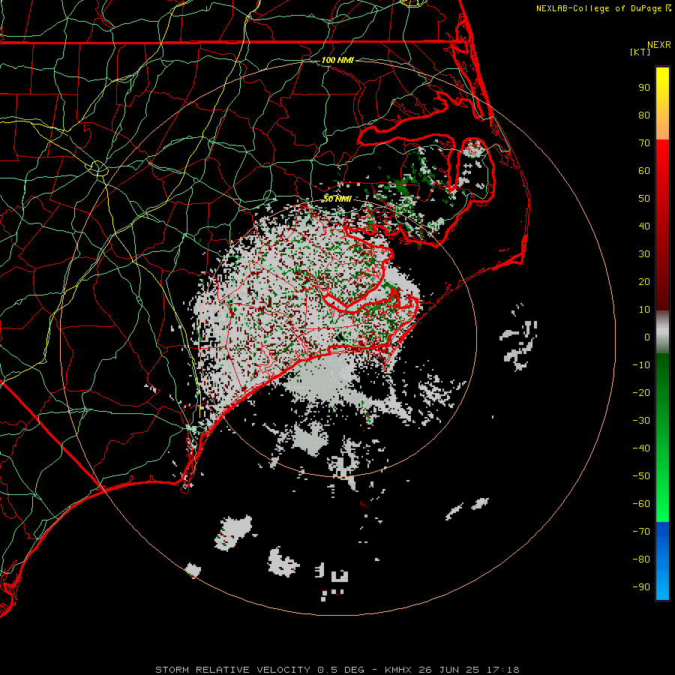Click the positive 20 knot scale value
The height and width of the screenshot is (675, 675).
click(644, 281)
